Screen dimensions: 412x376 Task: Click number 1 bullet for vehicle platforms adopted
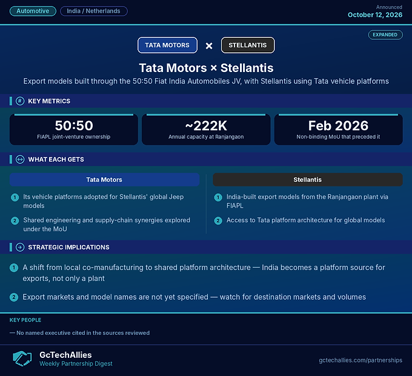[15, 197]
